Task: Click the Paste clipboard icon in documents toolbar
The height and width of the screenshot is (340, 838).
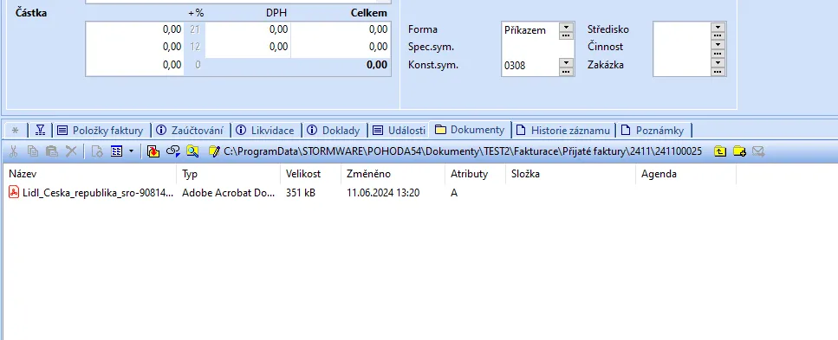Action: pos(51,151)
